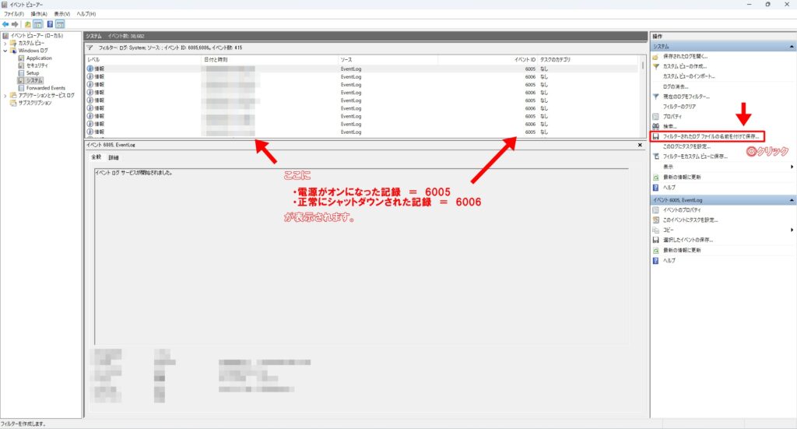This screenshot has height=429, width=797.
Task: Sort by the タスクのカテゴリ column header
Action: tap(587, 59)
